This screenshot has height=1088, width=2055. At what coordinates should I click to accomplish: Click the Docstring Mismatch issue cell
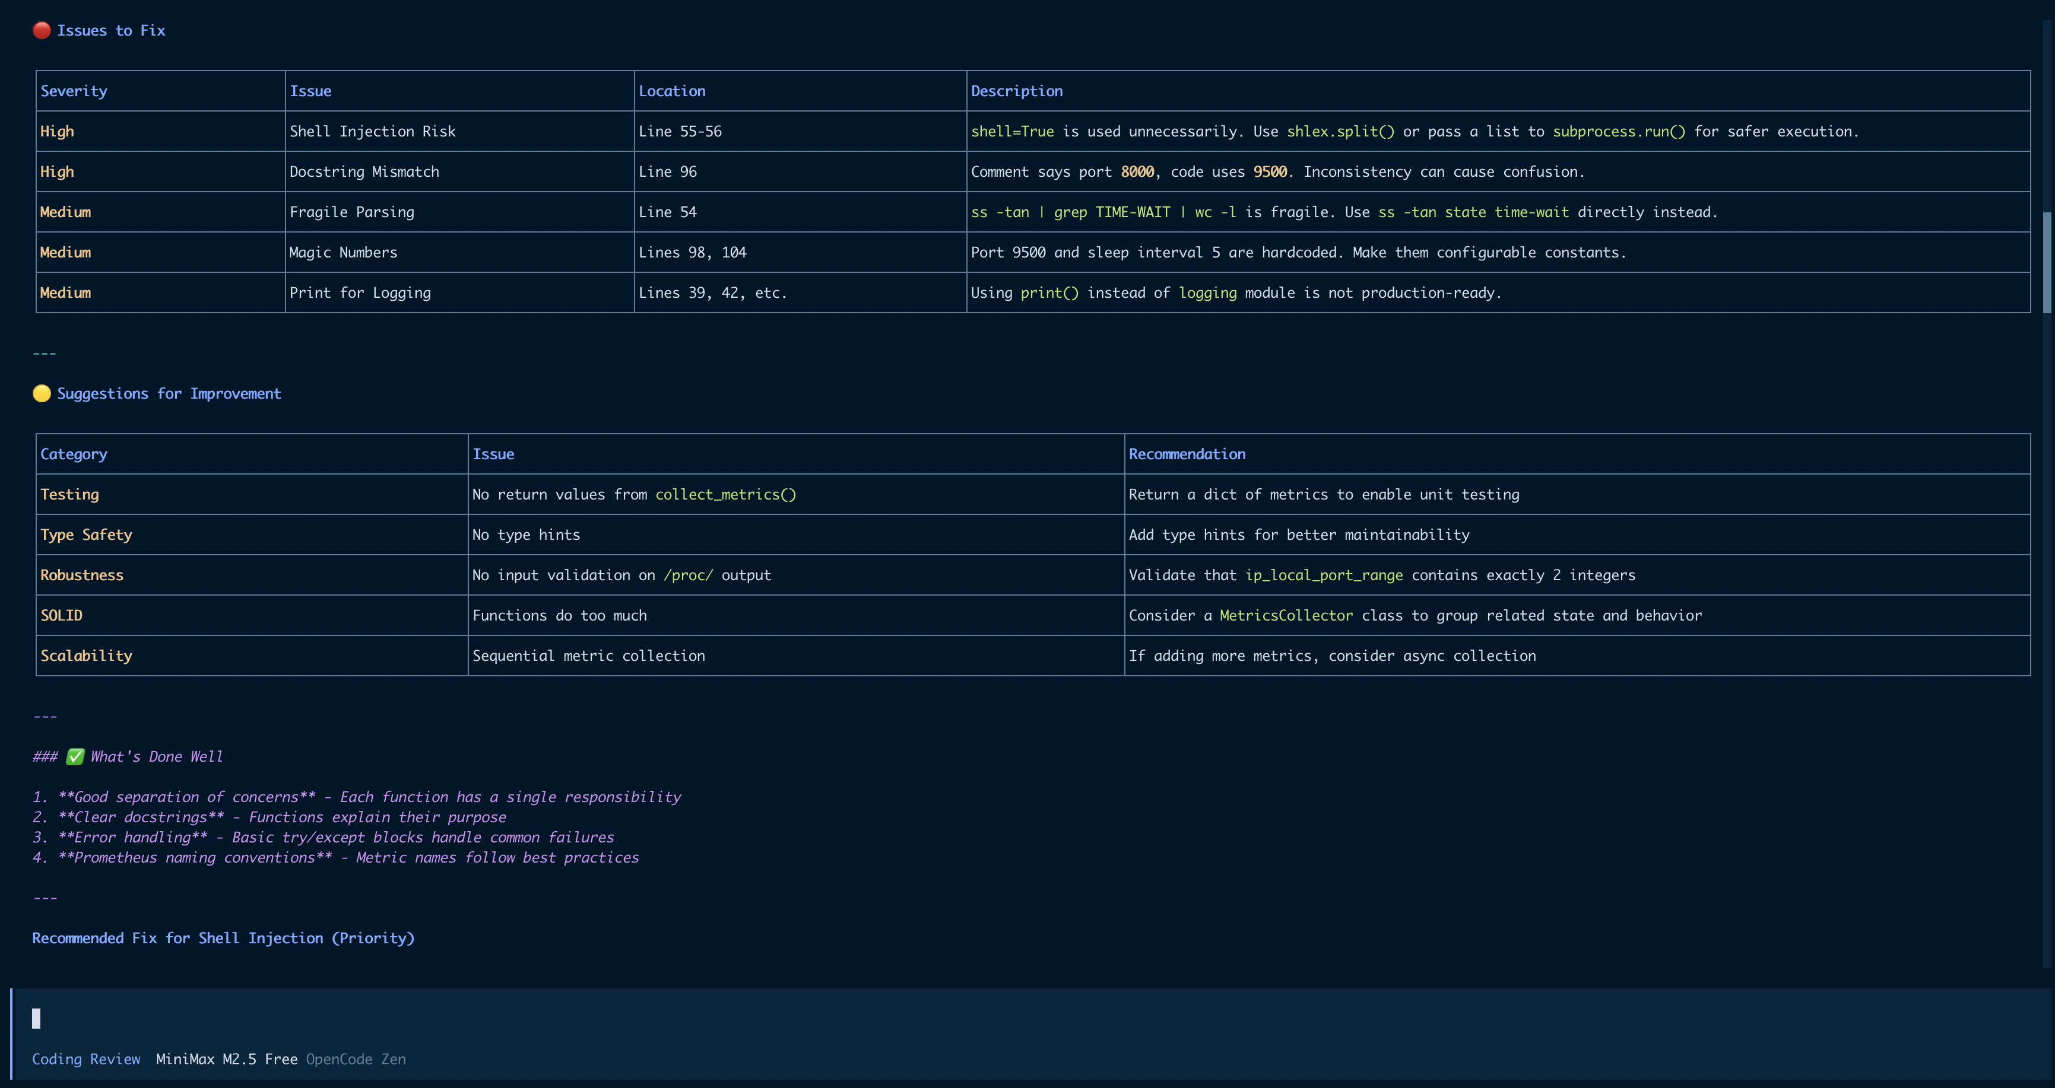click(x=364, y=171)
